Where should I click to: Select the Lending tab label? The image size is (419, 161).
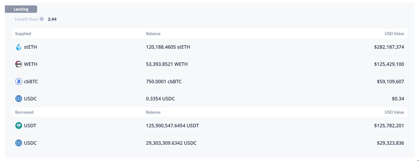pyautogui.click(x=21, y=9)
